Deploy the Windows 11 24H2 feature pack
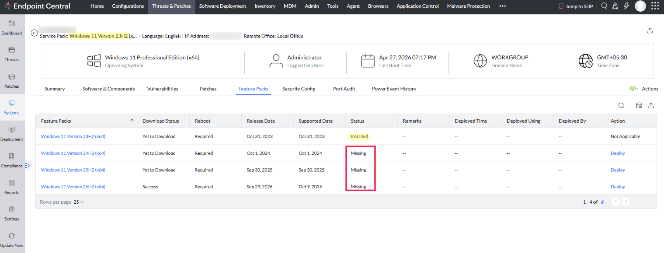Screen dimensions: 664x253 coord(618,153)
